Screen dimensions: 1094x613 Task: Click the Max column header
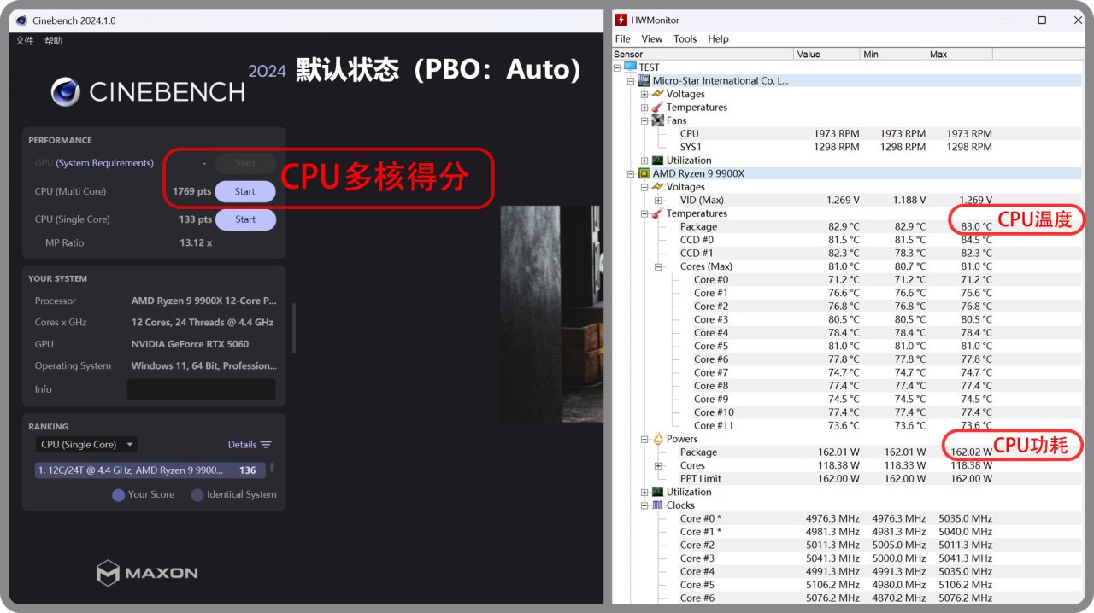pyautogui.click(x=960, y=54)
